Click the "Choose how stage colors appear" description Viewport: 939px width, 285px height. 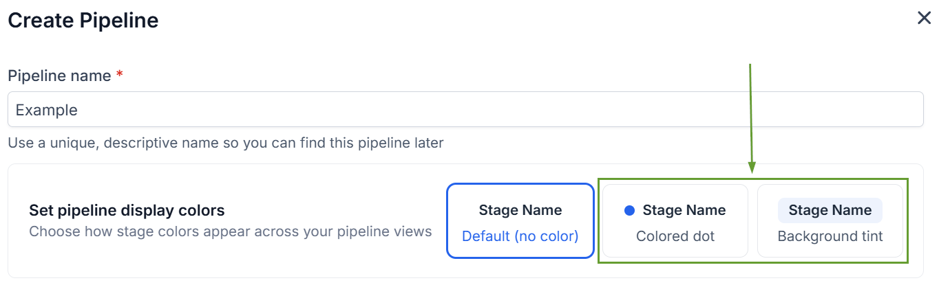point(230,231)
